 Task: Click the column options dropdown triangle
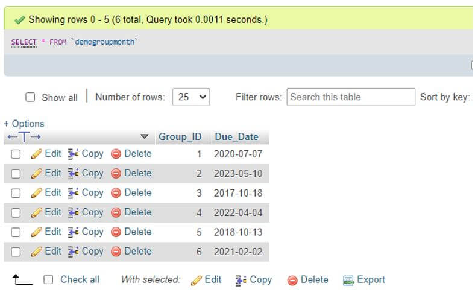click(x=144, y=137)
